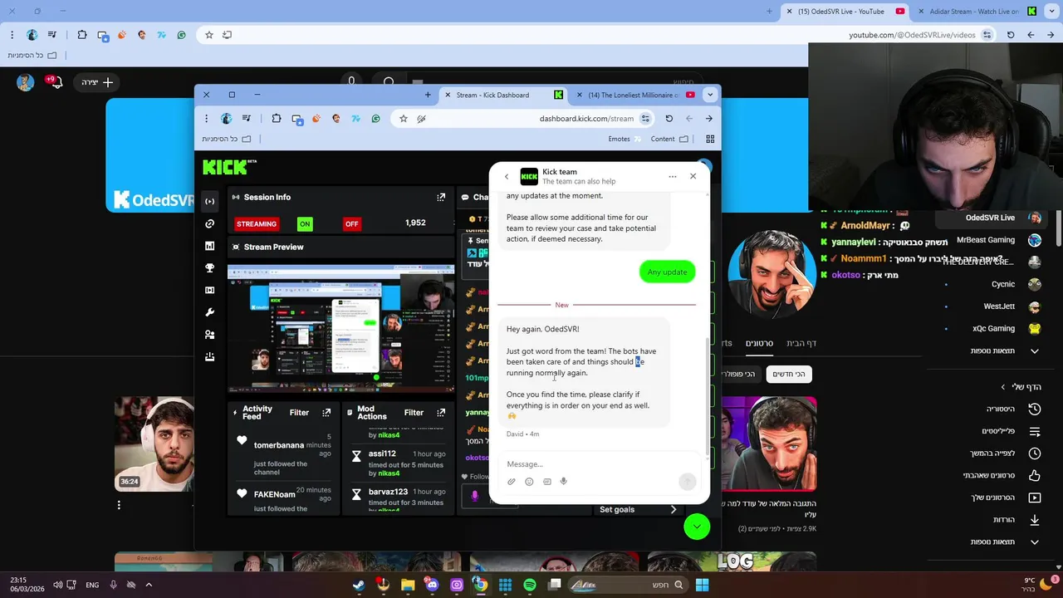Open the trophy icon in Kick sidebar

[x=209, y=268]
